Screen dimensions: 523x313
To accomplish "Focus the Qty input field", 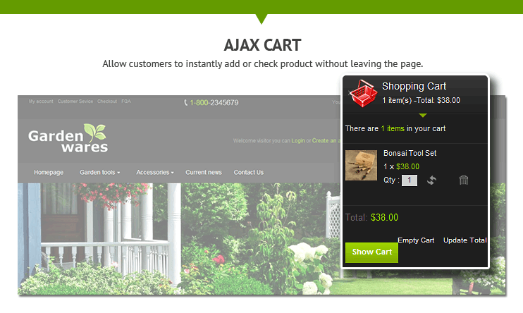I will pyautogui.click(x=410, y=180).
